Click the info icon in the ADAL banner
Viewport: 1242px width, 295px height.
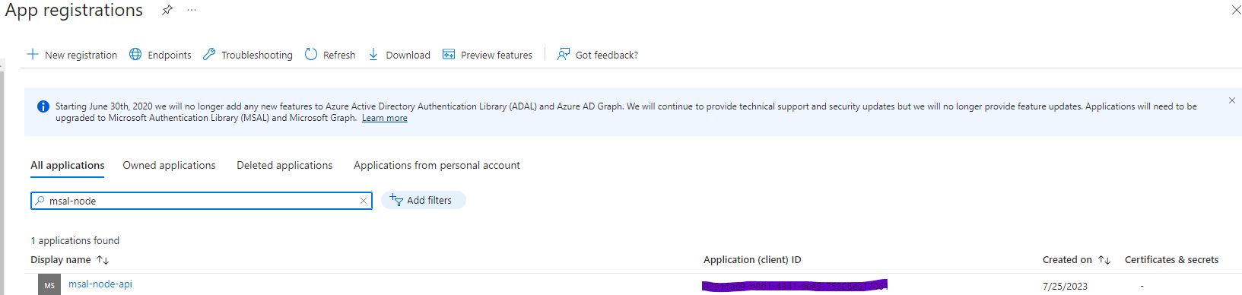(x=43, y=106)
